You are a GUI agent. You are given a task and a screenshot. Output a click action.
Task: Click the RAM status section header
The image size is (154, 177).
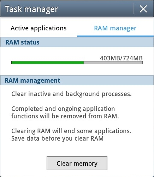77,42
